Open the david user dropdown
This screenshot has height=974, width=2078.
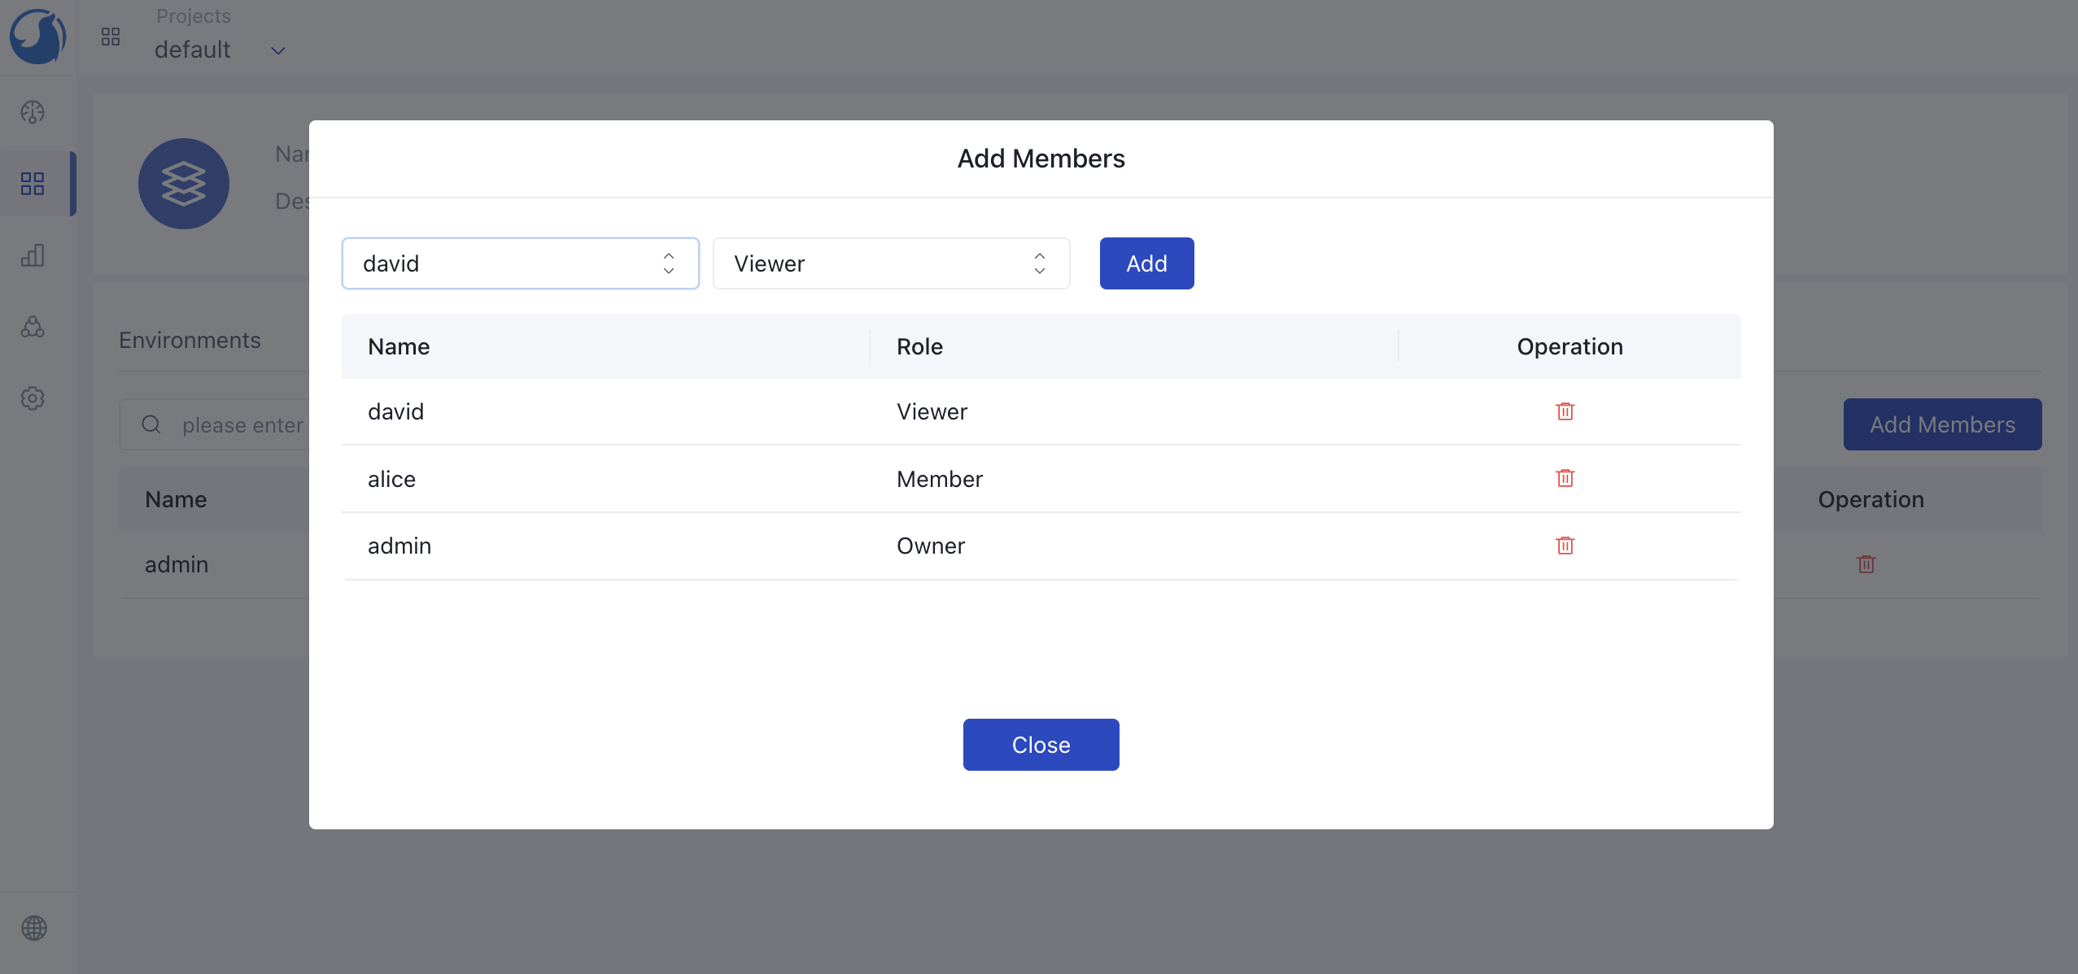(520, 263)
